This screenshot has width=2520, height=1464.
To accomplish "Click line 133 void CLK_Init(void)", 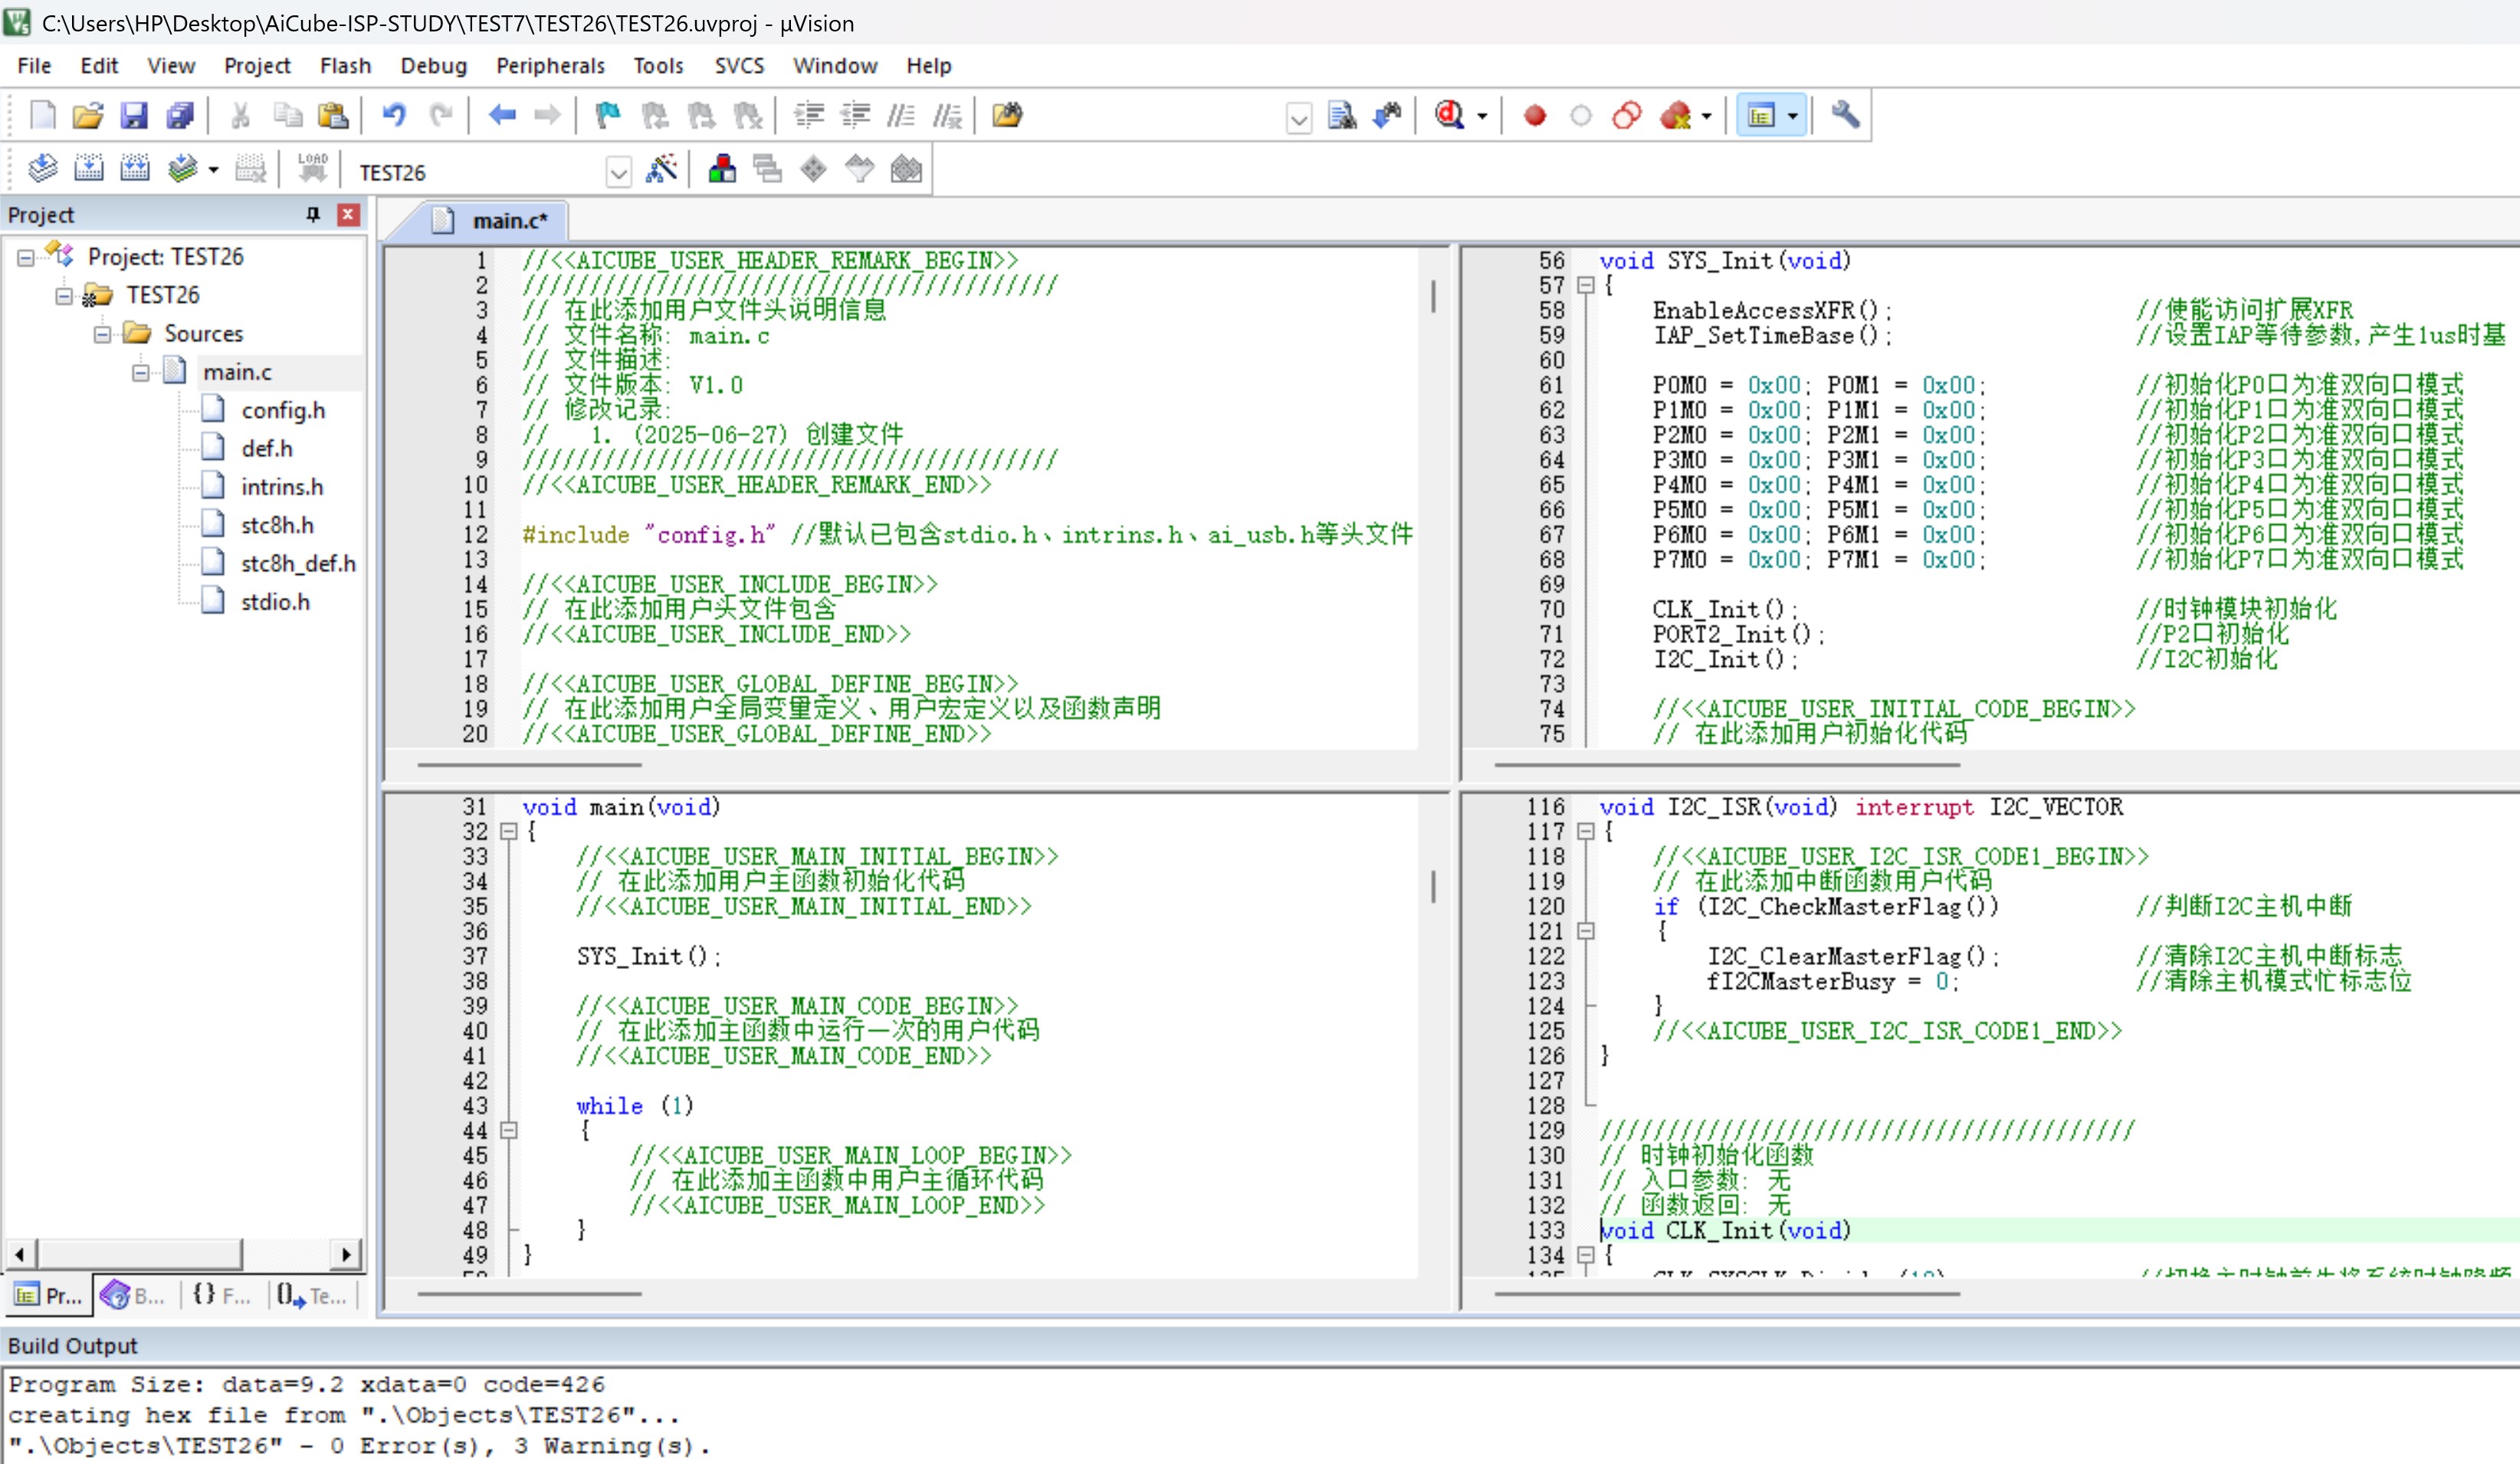I will coord(1725,1231).
